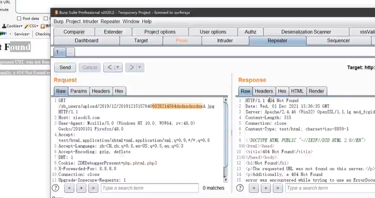Open the Project menu
The width and height of the screenshot is (375, 198).
73,22
